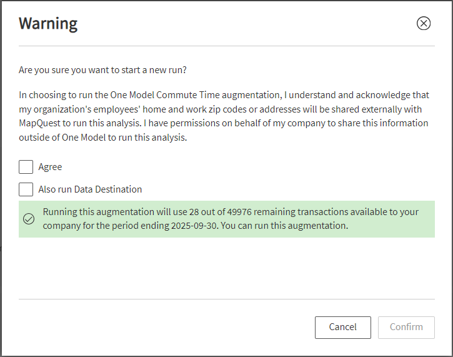Close the Warning dialog with the X icon
453x357 pixels.
(x=424, y=23)
